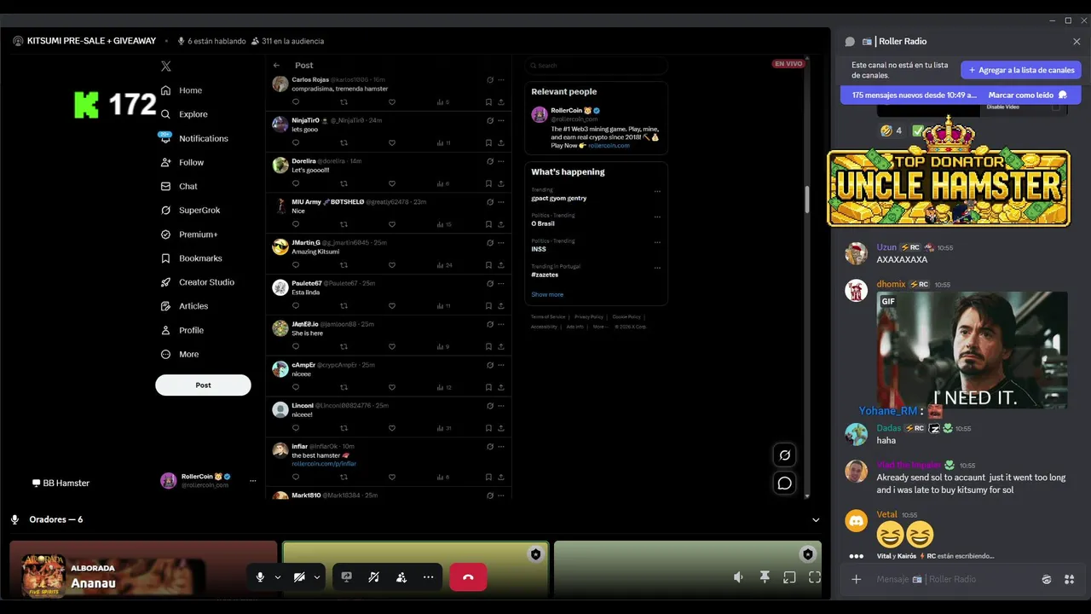Open SuperGrok in the X sidebar
1091x614 pixels.
pos(190,210)
